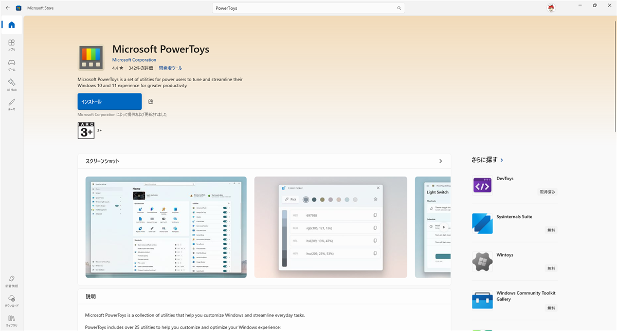Screen dimensions: 617x331
Task: Expand the スクリーンショット section chevron
Action: (440, 161)
